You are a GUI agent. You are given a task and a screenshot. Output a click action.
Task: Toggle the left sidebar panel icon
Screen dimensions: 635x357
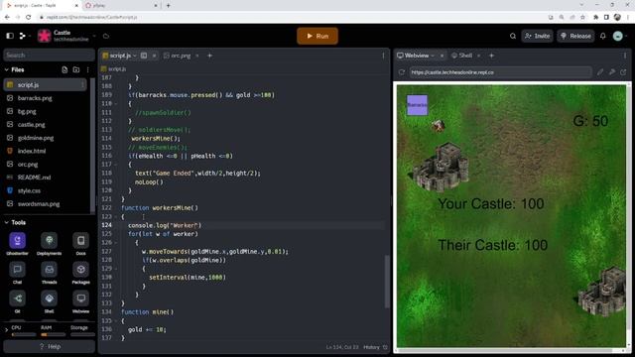tap(10, 36)
